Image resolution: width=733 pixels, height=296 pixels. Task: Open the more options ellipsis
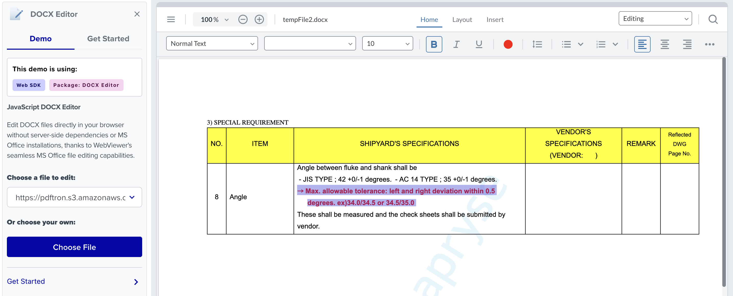709,44
